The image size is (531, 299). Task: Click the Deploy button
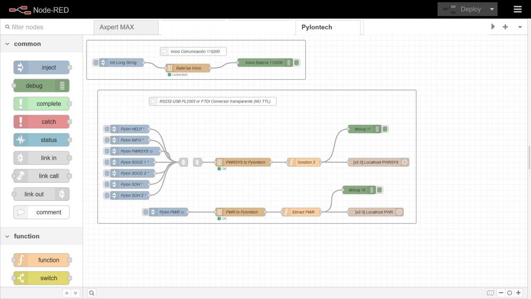(463, 9)
